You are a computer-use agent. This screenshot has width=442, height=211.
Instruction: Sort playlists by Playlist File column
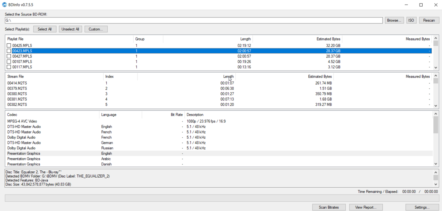click(x=69, y=39)
